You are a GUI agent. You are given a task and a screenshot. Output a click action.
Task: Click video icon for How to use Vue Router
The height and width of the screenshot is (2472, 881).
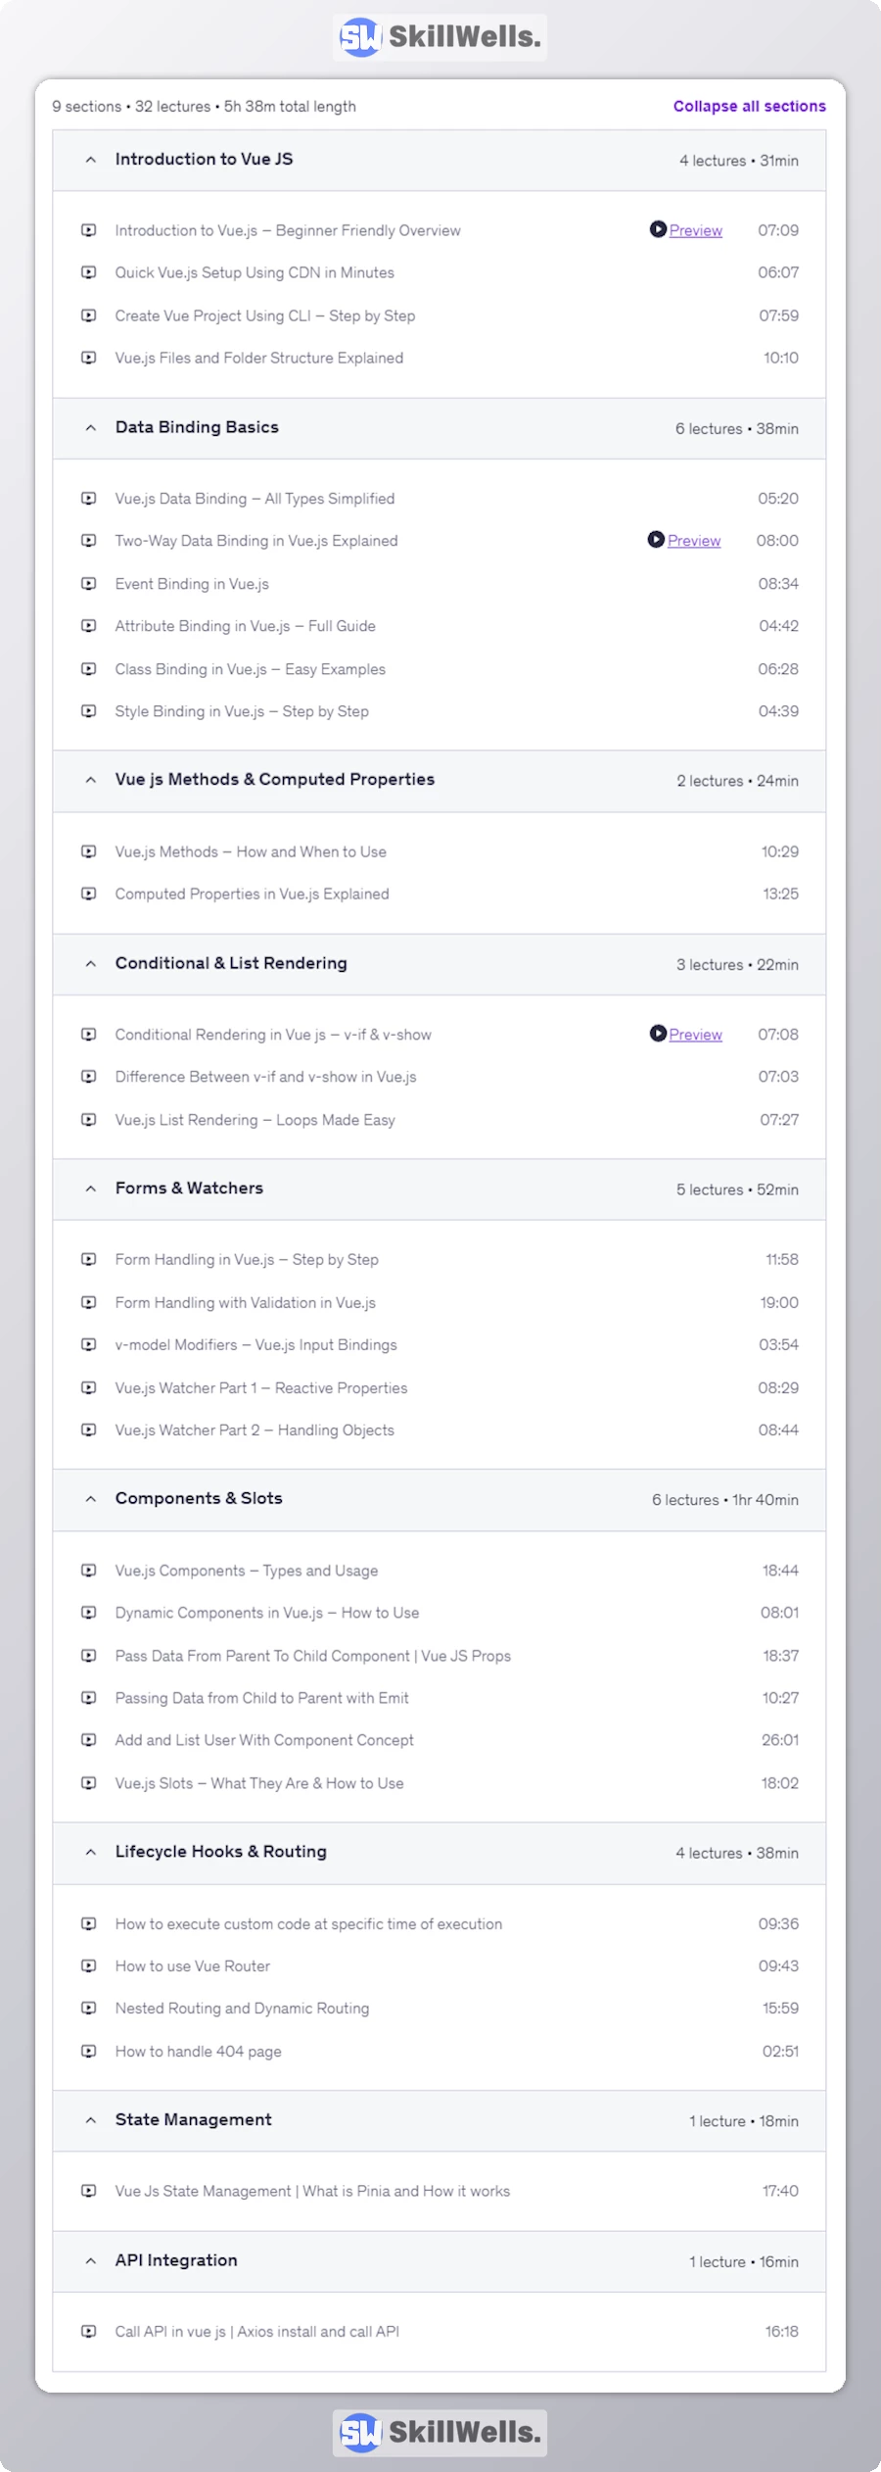(x=89, y=1965)
